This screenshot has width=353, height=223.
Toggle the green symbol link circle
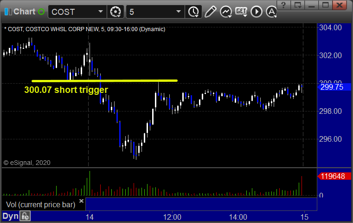coord(41,12)
